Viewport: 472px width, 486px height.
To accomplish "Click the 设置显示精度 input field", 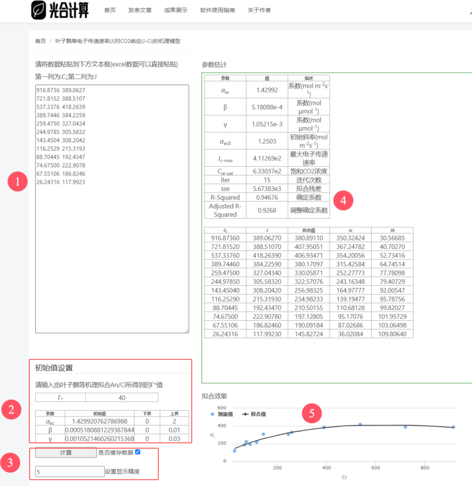I will click(x=70, y=471).
